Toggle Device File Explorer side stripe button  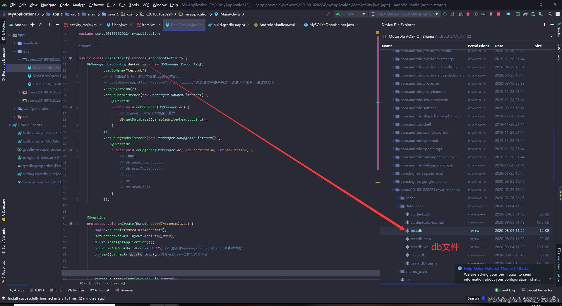pos(559,265)
